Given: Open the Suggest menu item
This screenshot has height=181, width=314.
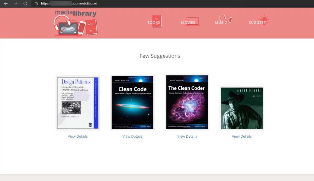Looking at the screenshot, I should click(257, 23).
